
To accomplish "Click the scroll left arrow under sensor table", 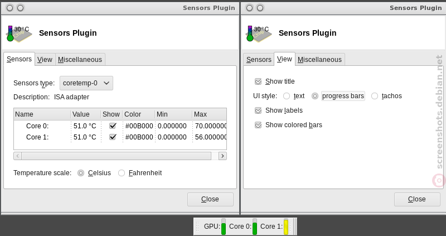I will pos(18,156).
